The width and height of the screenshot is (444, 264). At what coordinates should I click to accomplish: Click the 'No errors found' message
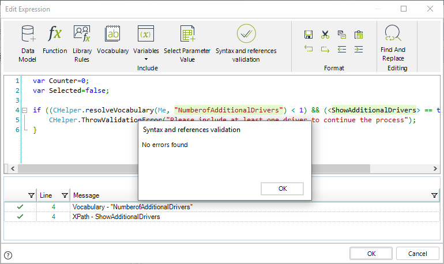(x=165, y=145)
